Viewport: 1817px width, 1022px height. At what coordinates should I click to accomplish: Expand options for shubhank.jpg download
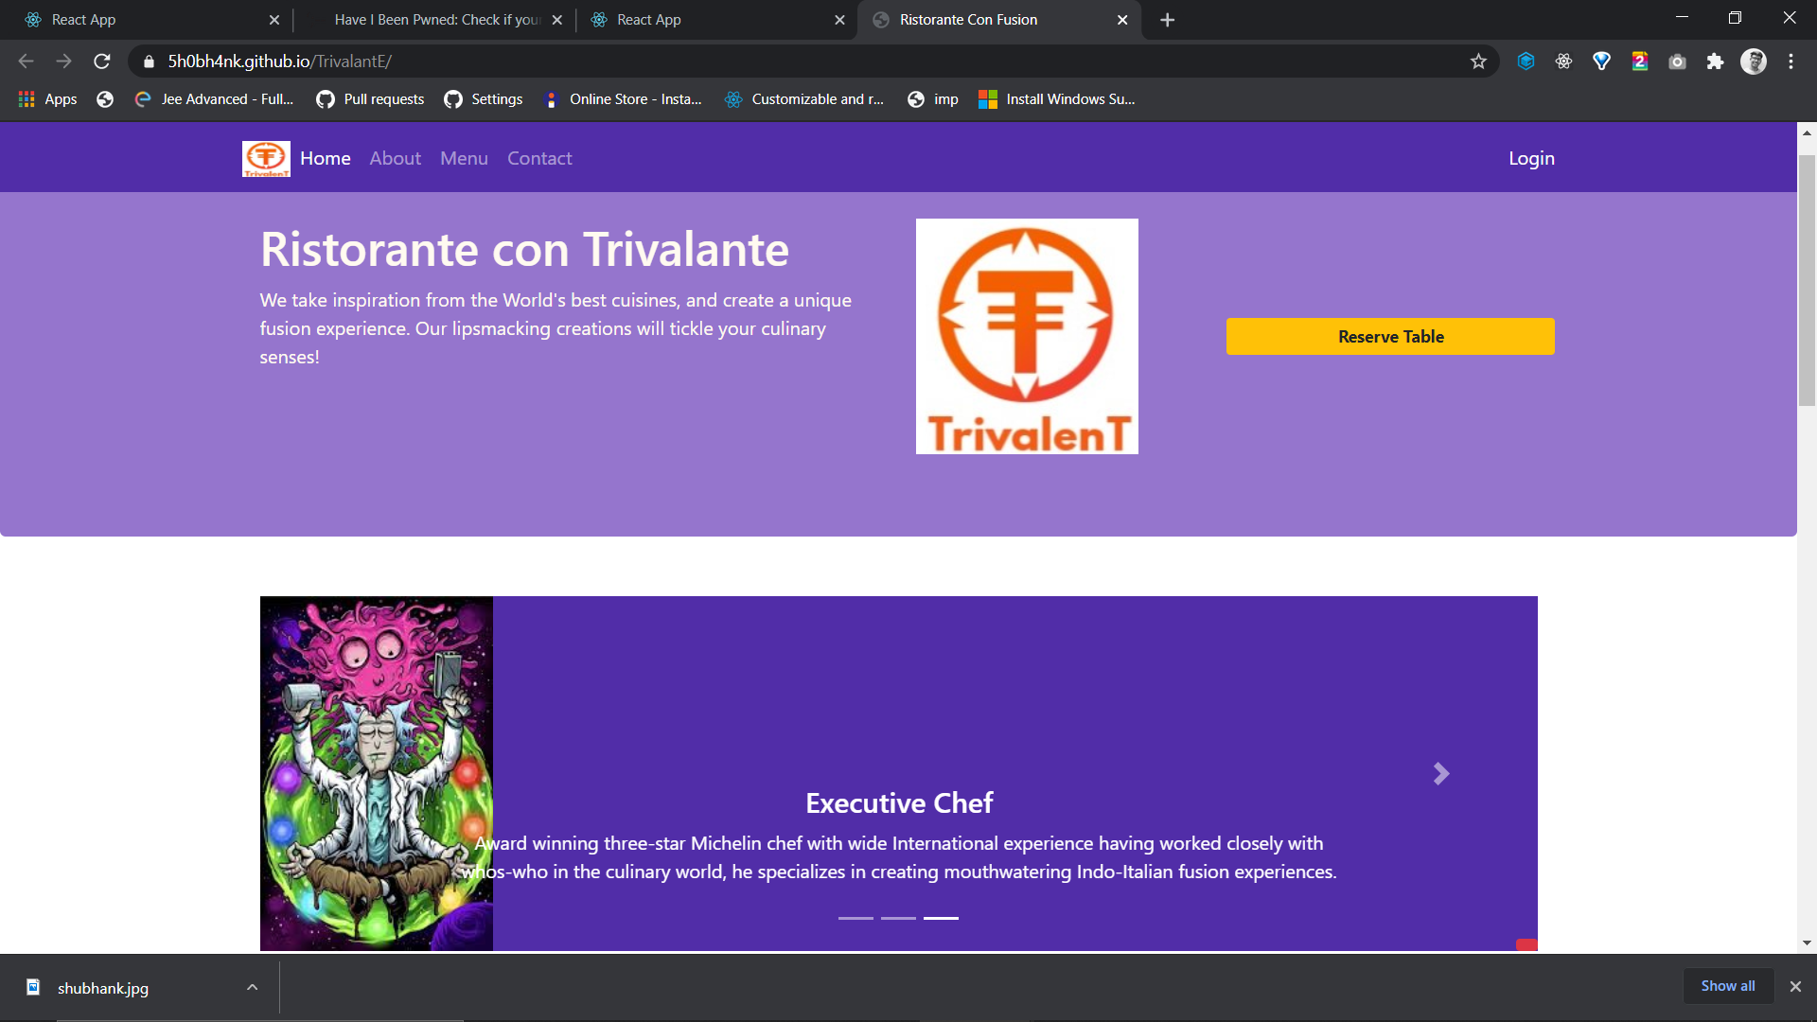tap(252, 987)
